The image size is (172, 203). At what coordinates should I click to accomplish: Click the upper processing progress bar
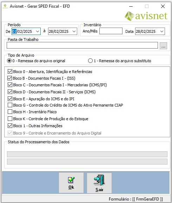coord(87,154)
